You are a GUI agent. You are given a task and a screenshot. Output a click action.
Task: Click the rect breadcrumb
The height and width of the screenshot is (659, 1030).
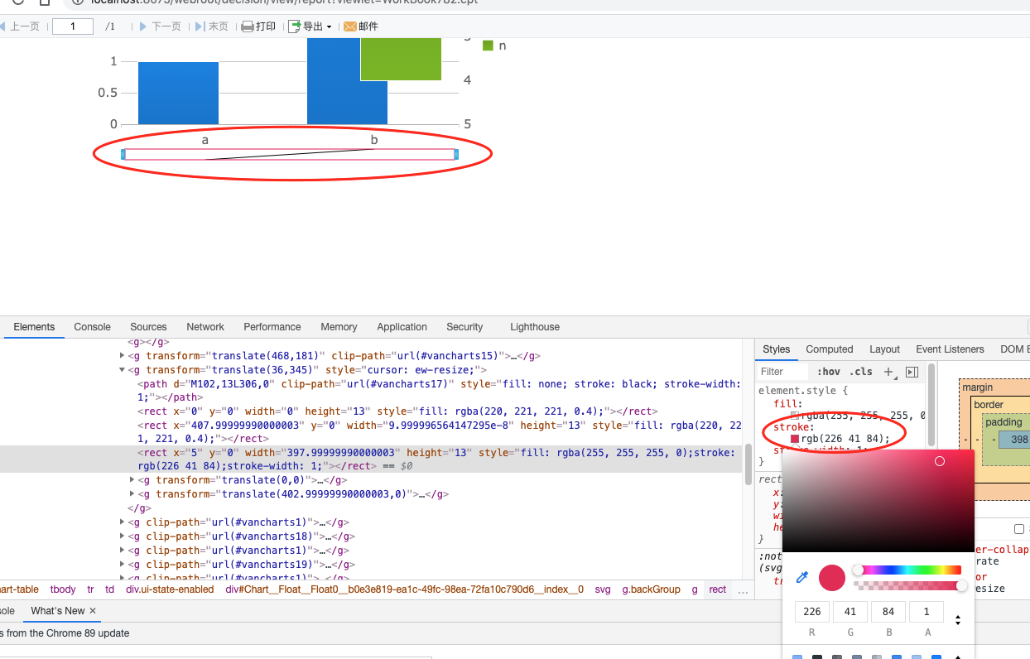[x=718, y=589]
